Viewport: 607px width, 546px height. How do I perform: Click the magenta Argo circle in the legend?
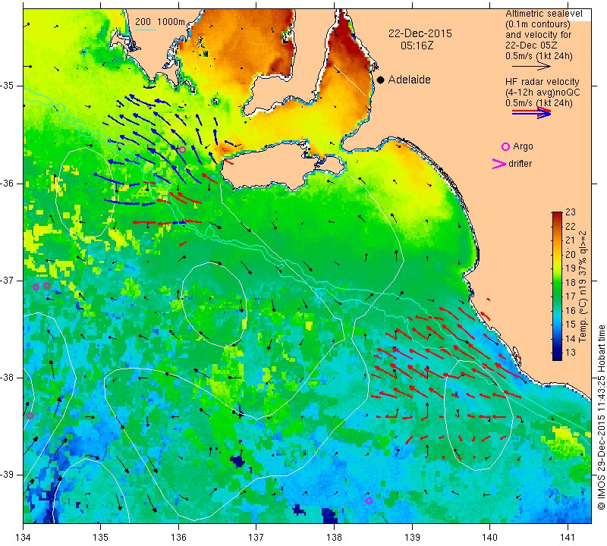[x=505, y=146]
